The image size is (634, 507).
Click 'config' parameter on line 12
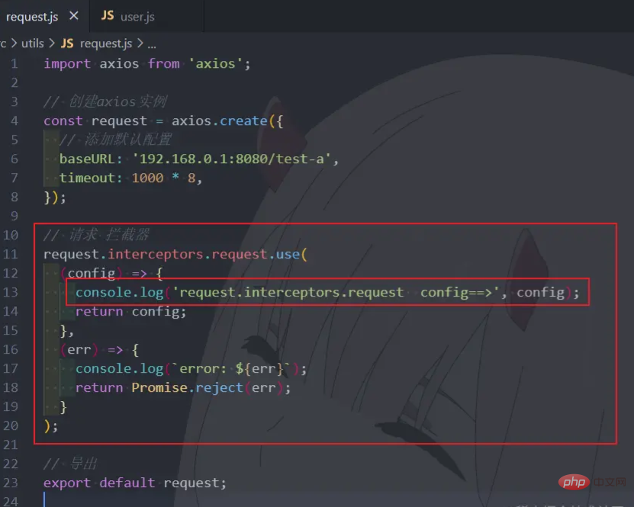[92, 274]
